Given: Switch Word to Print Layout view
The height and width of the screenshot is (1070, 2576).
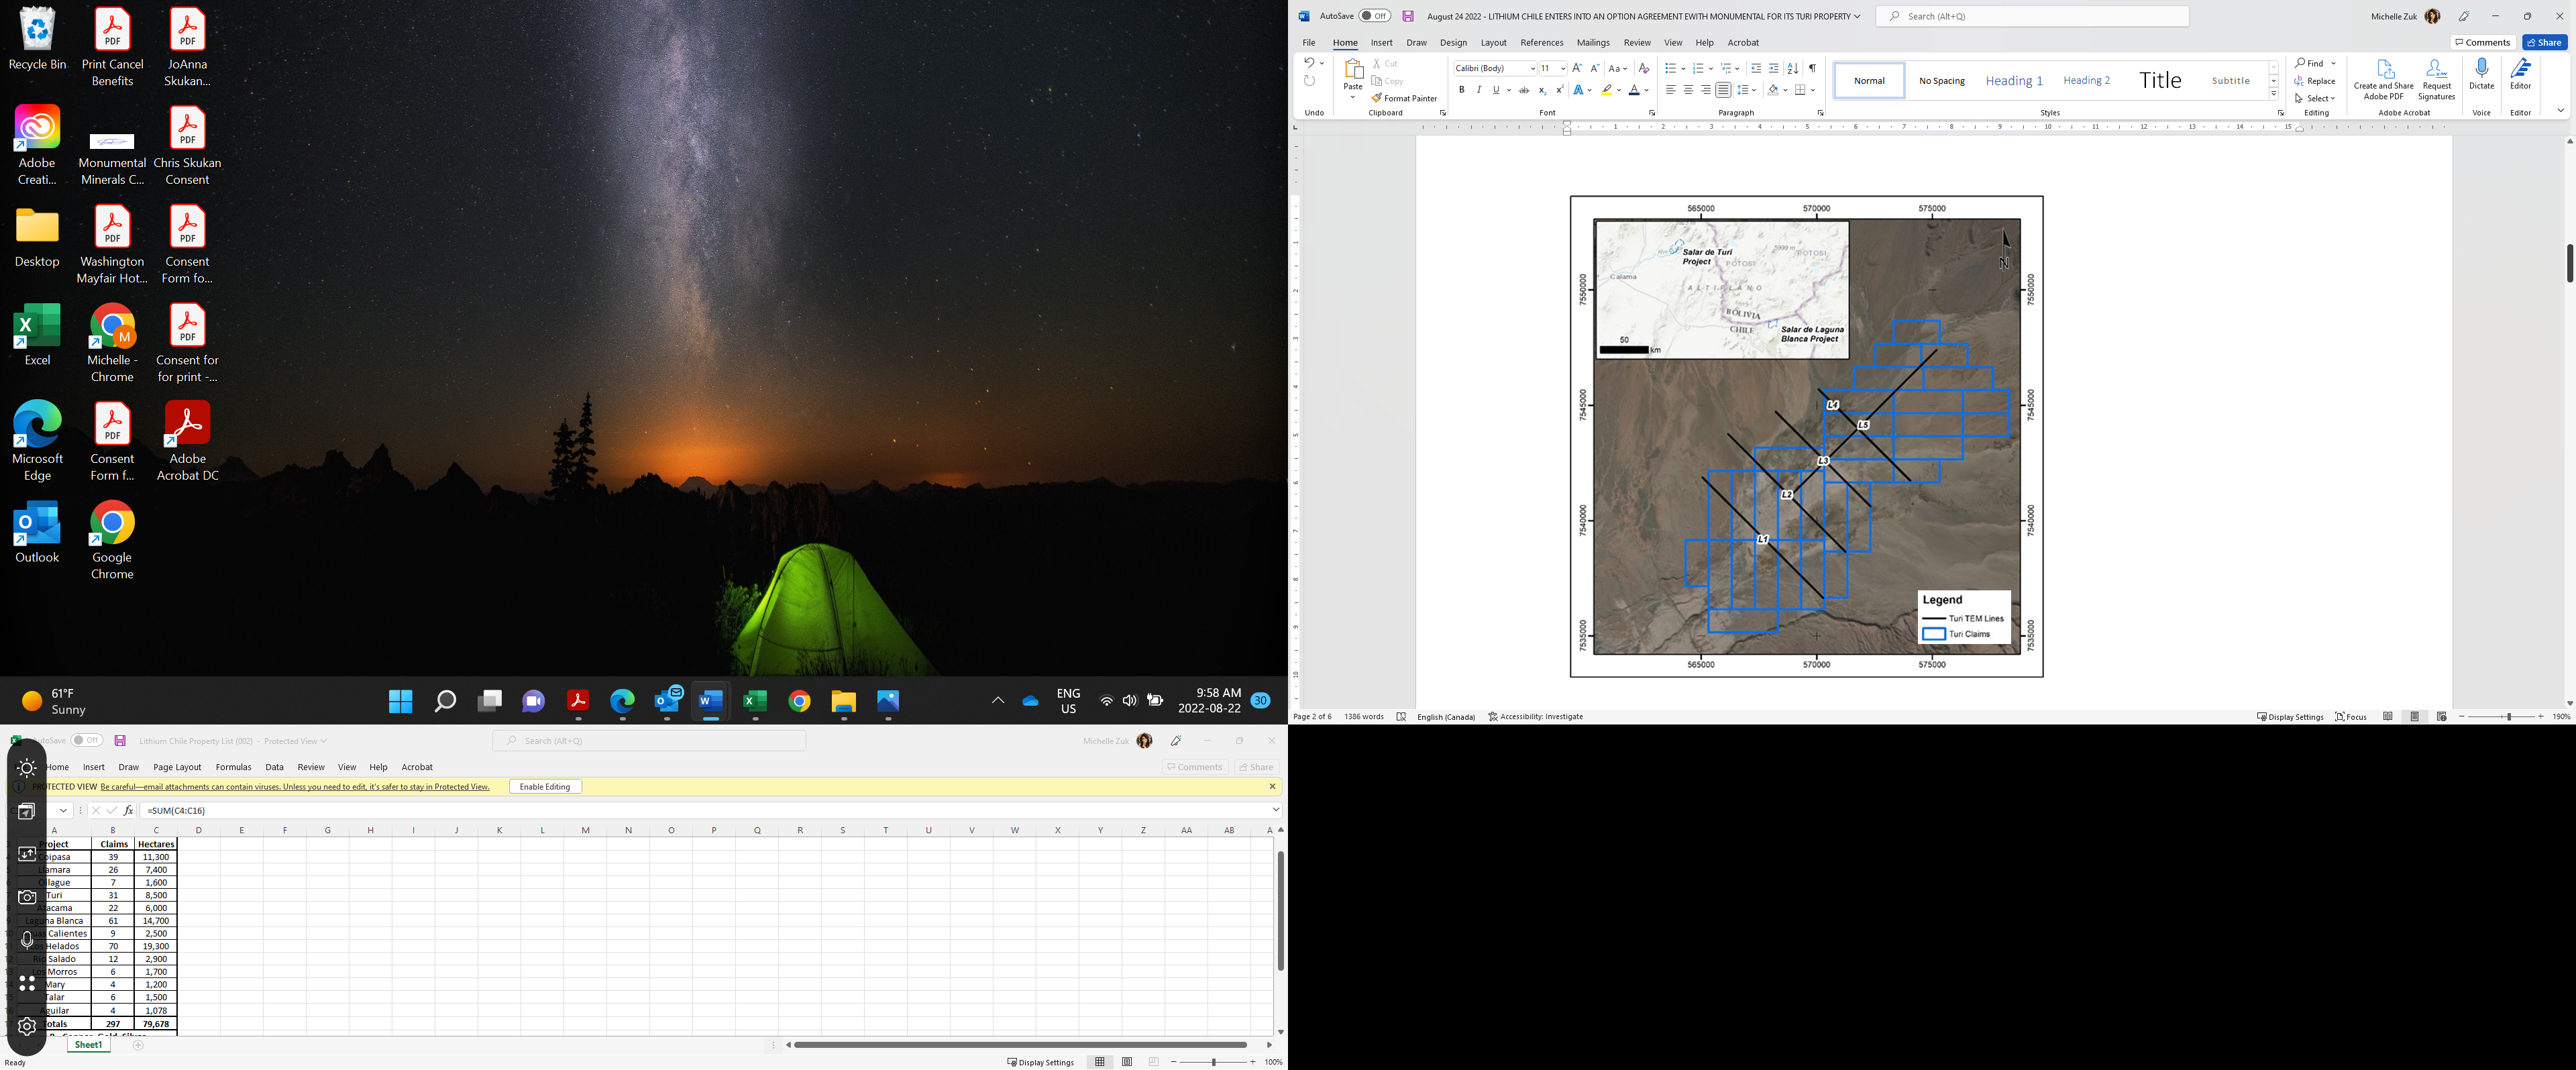Looking at the screenshot, I should point(2415,717).
